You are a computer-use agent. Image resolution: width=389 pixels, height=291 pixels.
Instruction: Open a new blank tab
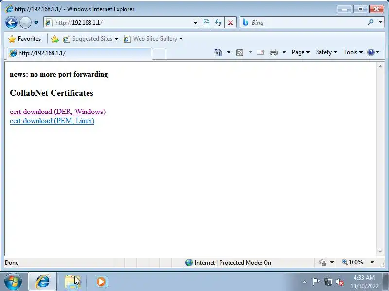(159, 54)
